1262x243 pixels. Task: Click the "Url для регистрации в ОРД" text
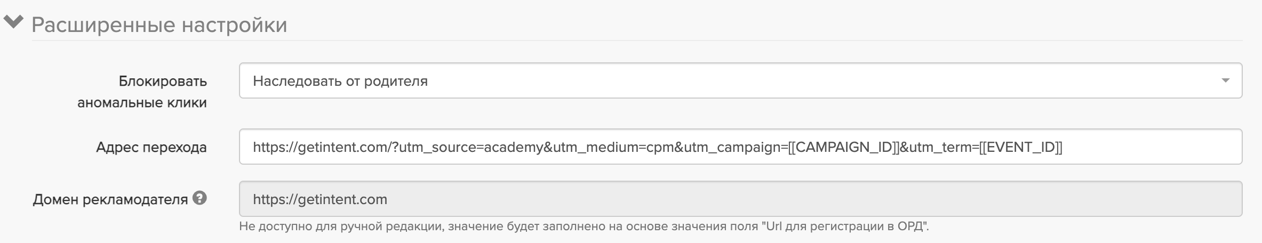(844, 226)
